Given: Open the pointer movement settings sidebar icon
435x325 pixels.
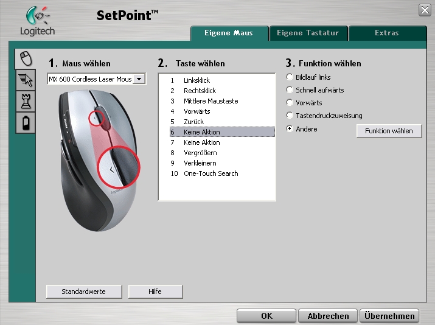Looking at the screenshot, I should 26,80.
